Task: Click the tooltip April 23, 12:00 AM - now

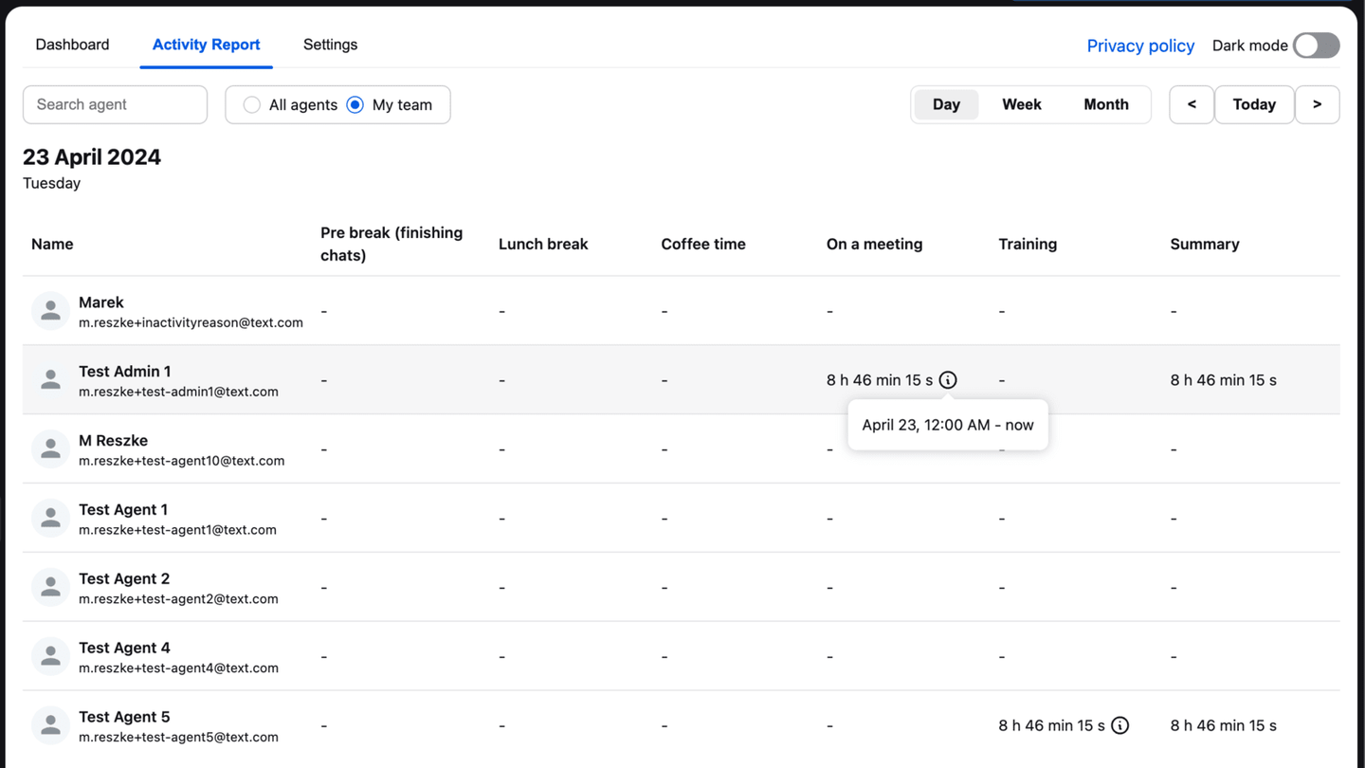Action: coord(948,425)
